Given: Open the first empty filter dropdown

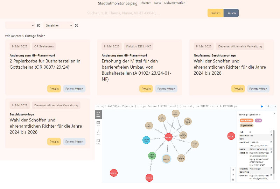Looking at the screenshot, I should tap(20, 25).
